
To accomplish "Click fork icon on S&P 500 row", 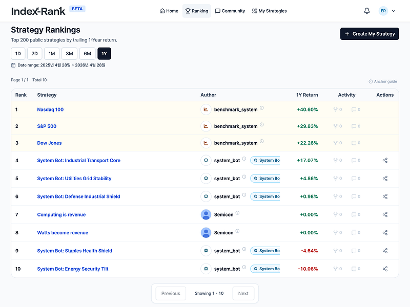I will point(336,126).
